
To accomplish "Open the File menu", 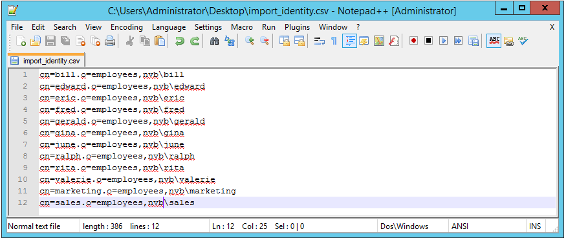I will point(17,27).
